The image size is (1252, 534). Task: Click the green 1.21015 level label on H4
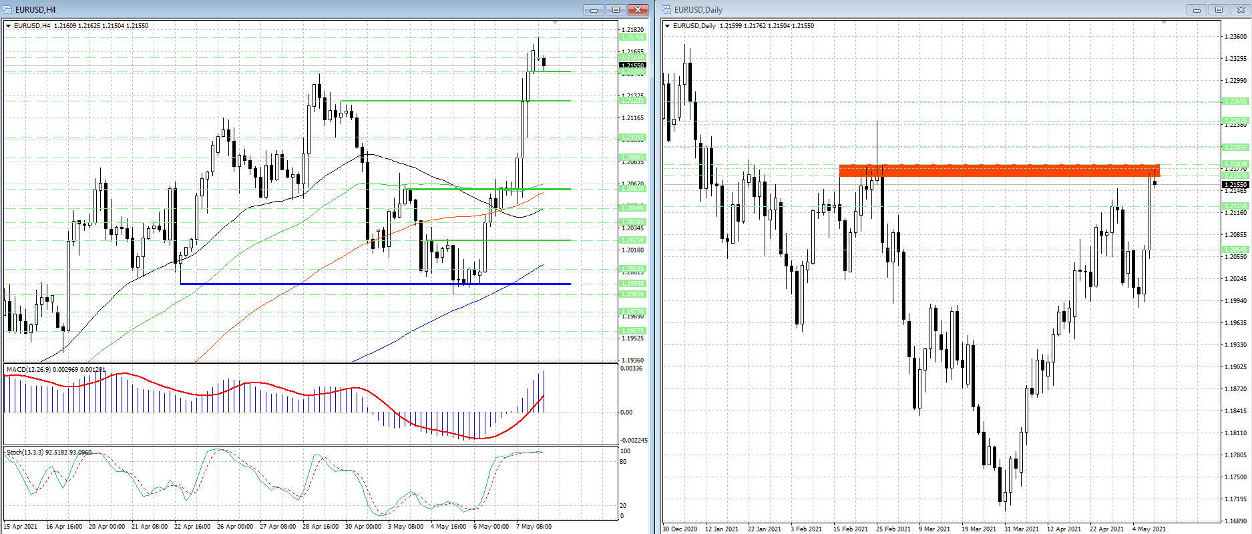pos(633,138)
